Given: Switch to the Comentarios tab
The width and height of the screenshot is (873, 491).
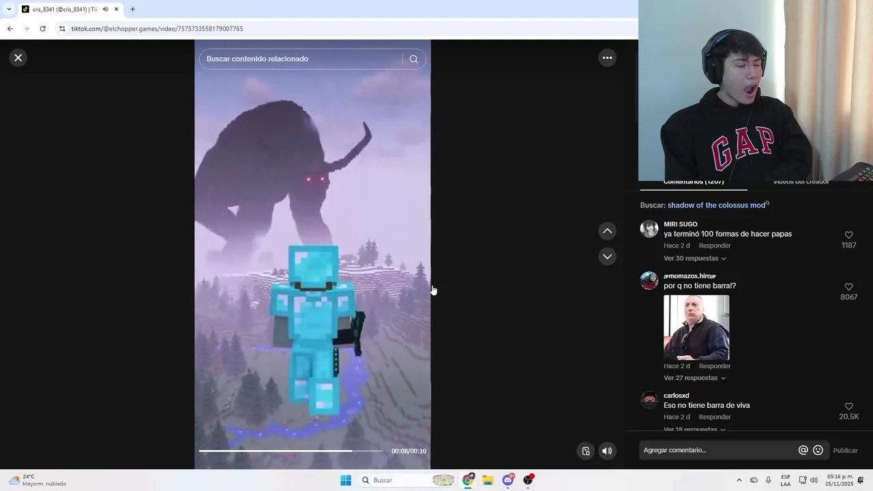Looking at the screenshot, I should [x=694, y=182].
